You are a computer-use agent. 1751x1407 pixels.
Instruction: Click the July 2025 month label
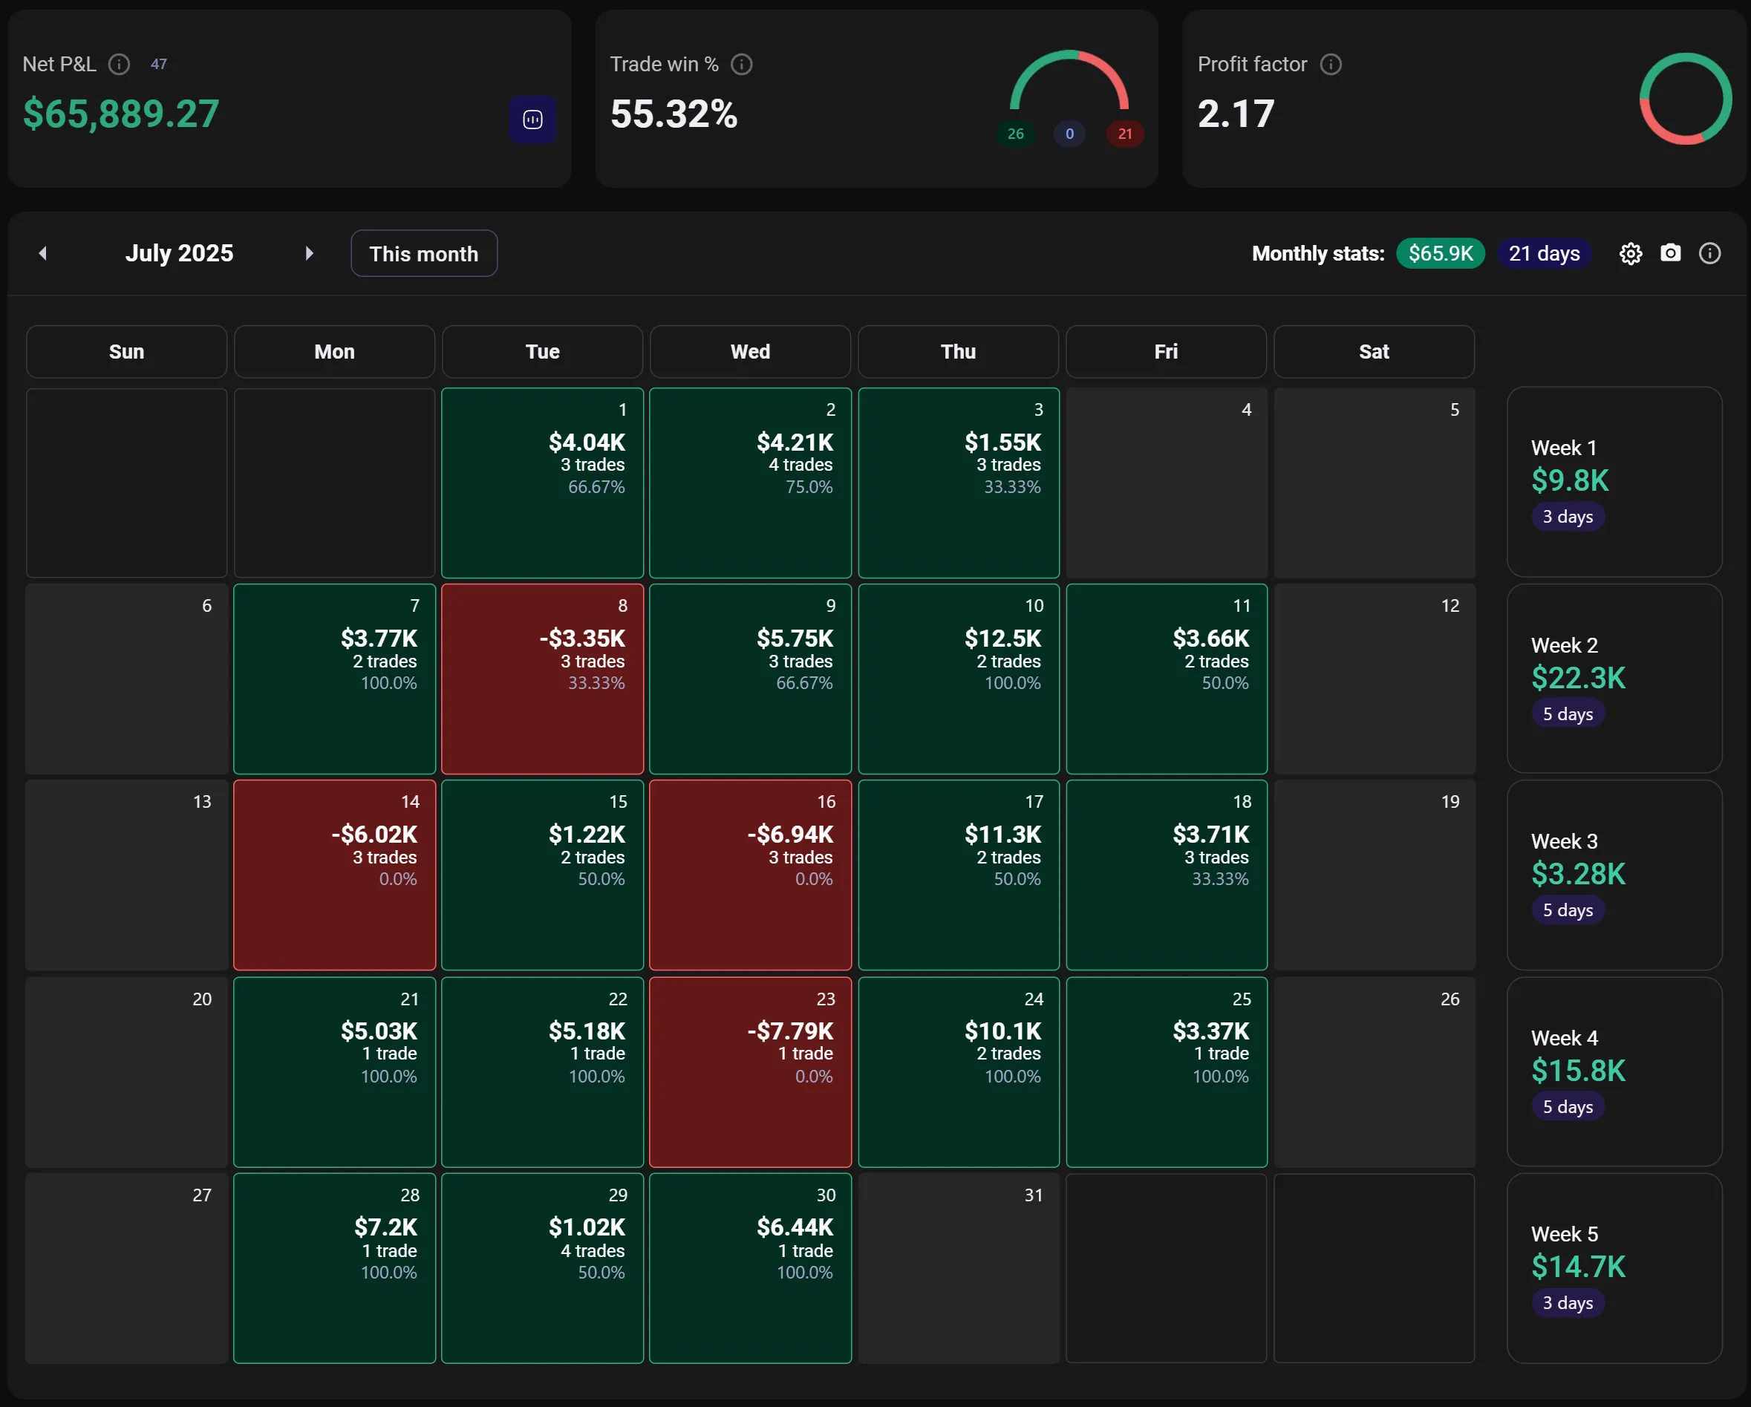coord(179,253)
